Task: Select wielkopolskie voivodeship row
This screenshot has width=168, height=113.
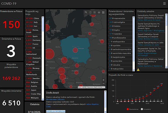Action: click(x=120, y=42)
